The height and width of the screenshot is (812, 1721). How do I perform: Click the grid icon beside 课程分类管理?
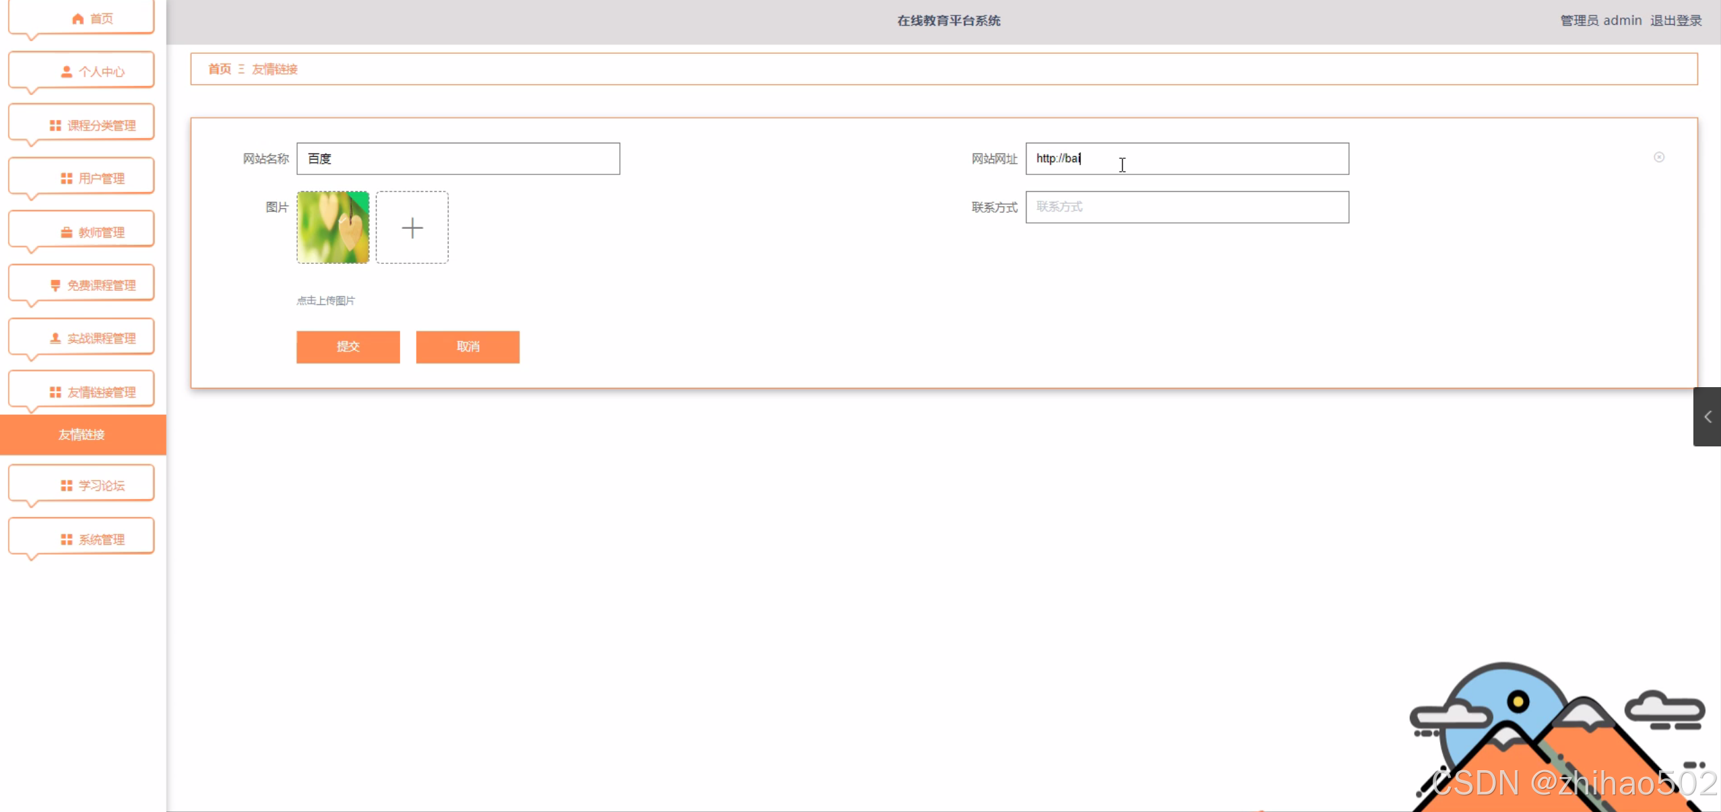pos(55,125)
